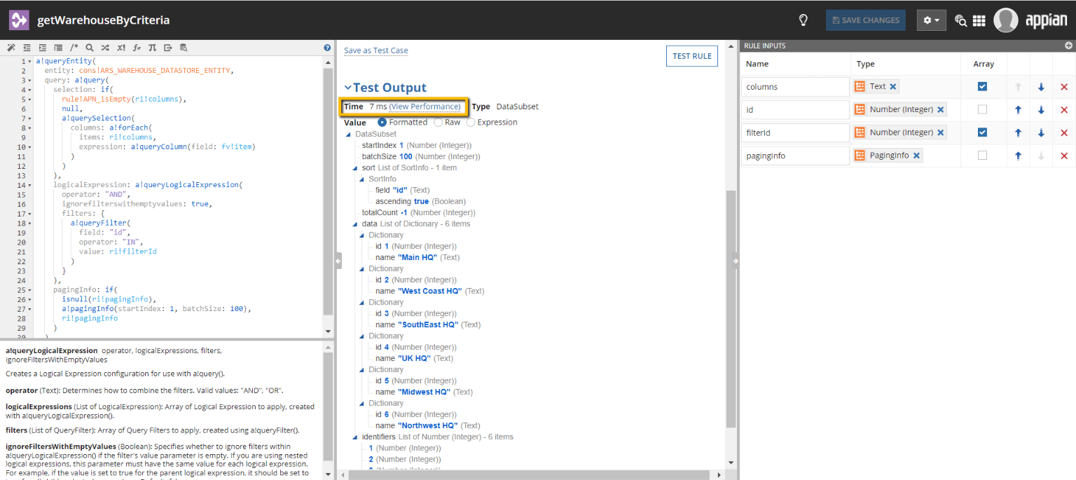1076x480 pixels.
Task: Enable the Array checkbox for the id input
Action: tap(982, 109)
